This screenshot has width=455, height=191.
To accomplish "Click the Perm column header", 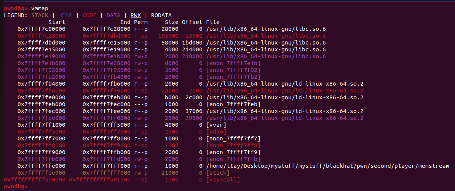I will coord(141,22).
